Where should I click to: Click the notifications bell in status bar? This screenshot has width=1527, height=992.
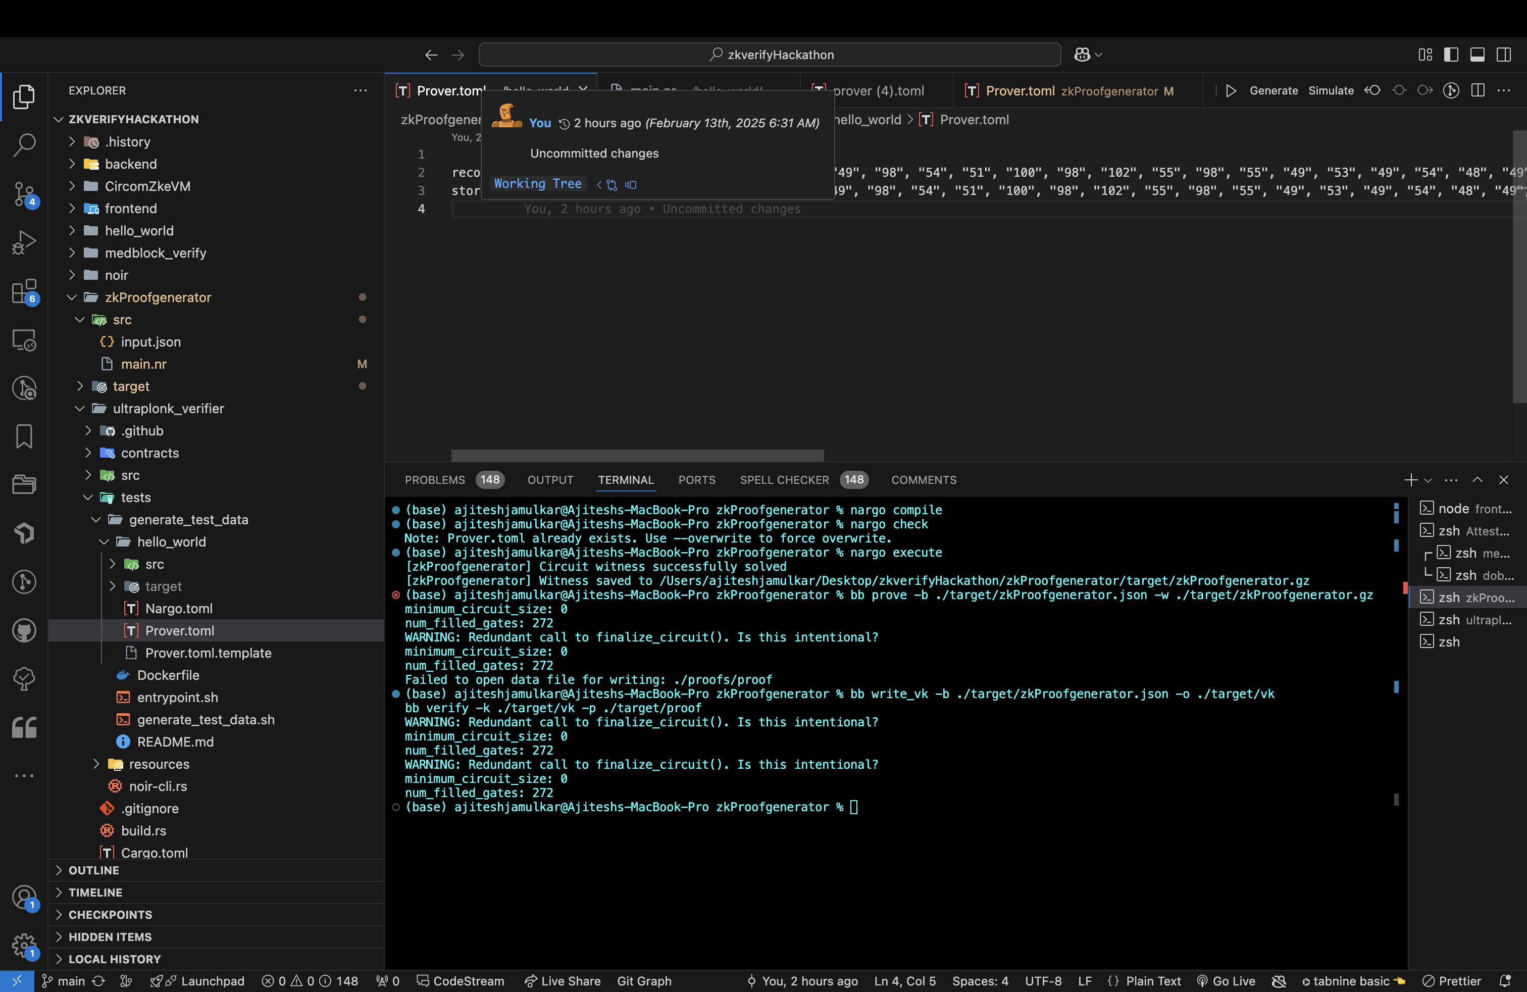tap(1504, 980)
